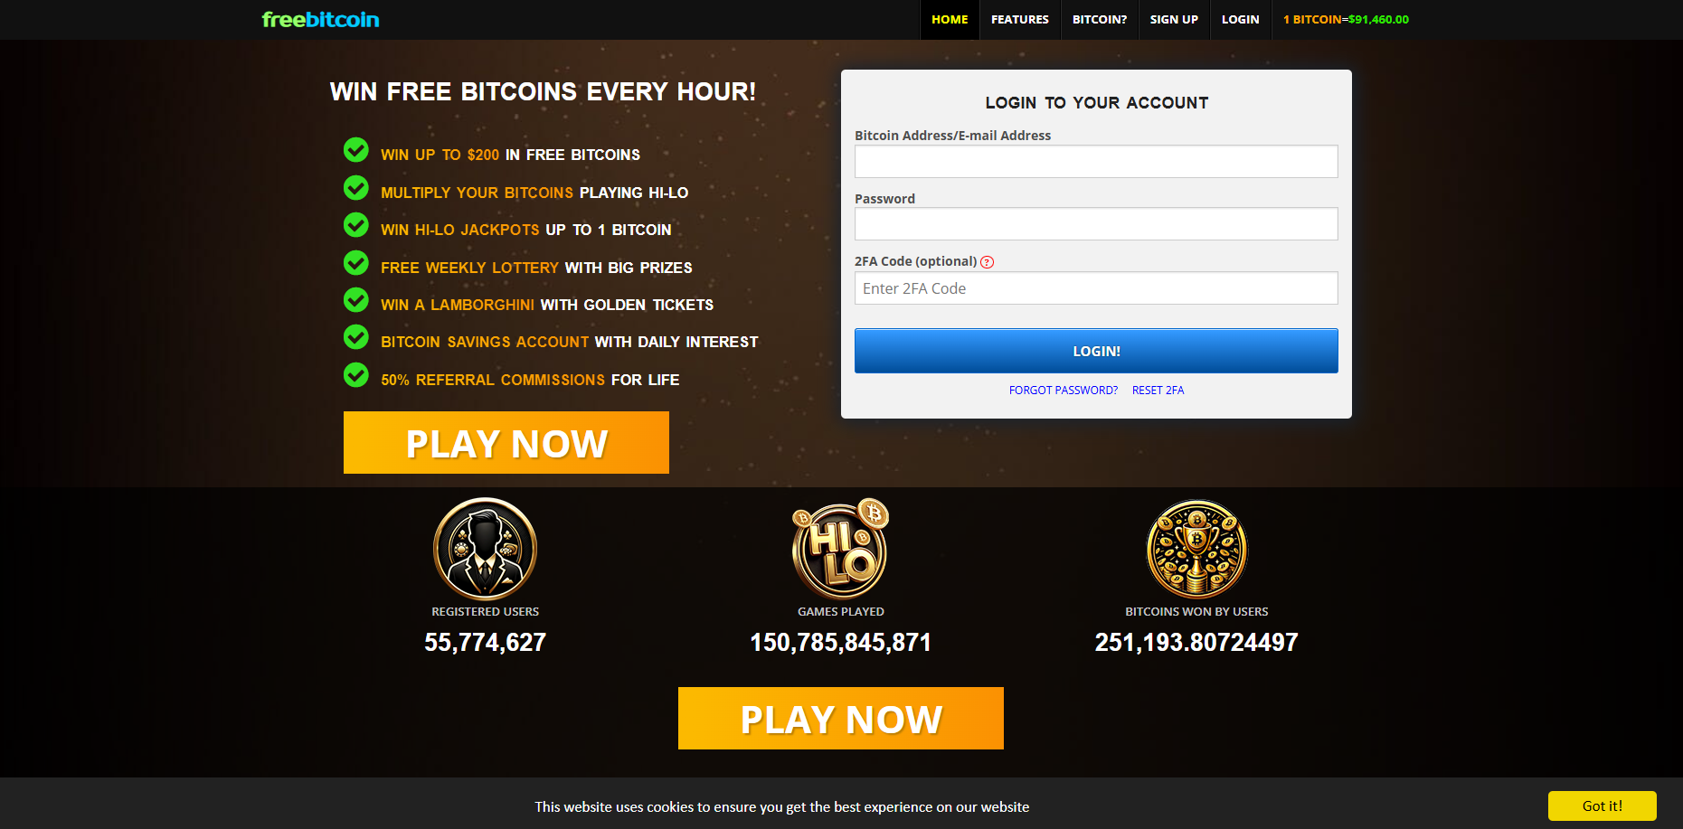Click the Forgot Password? link
The width and height of the screenshot is (1683, 829).
1064,391
